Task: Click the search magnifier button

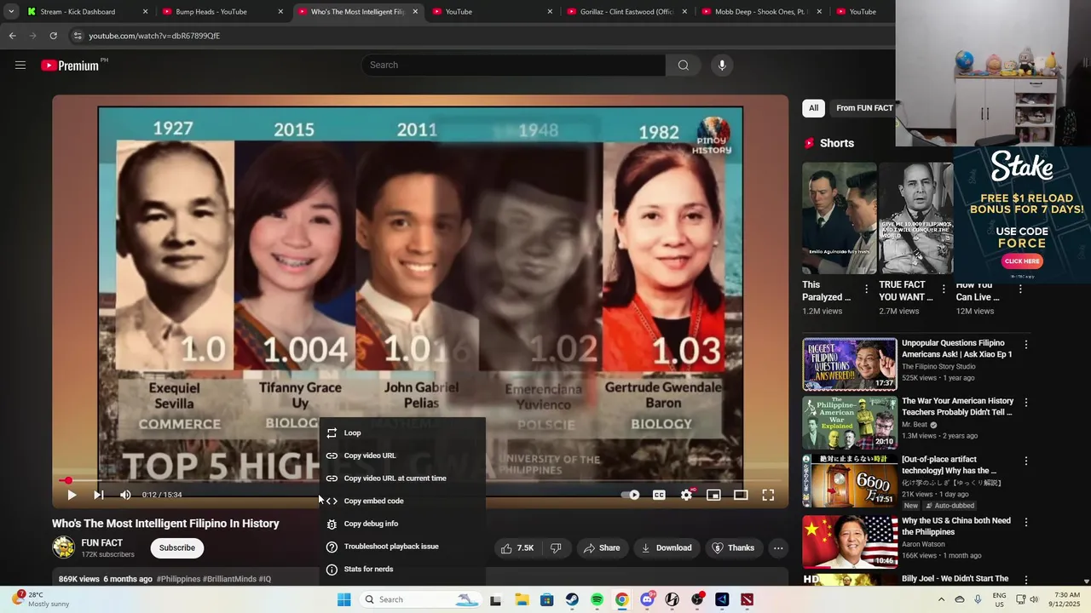Action: (683, 65)
